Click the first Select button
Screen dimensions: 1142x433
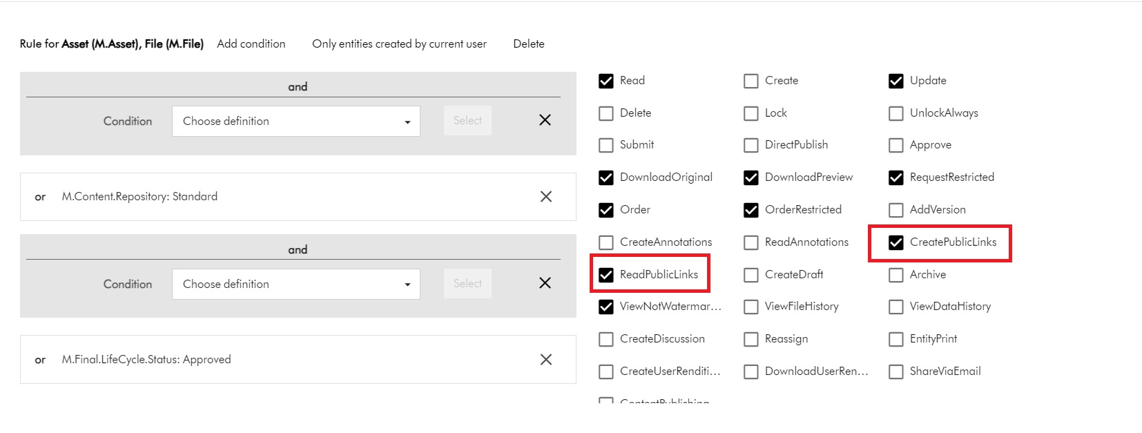467,121
